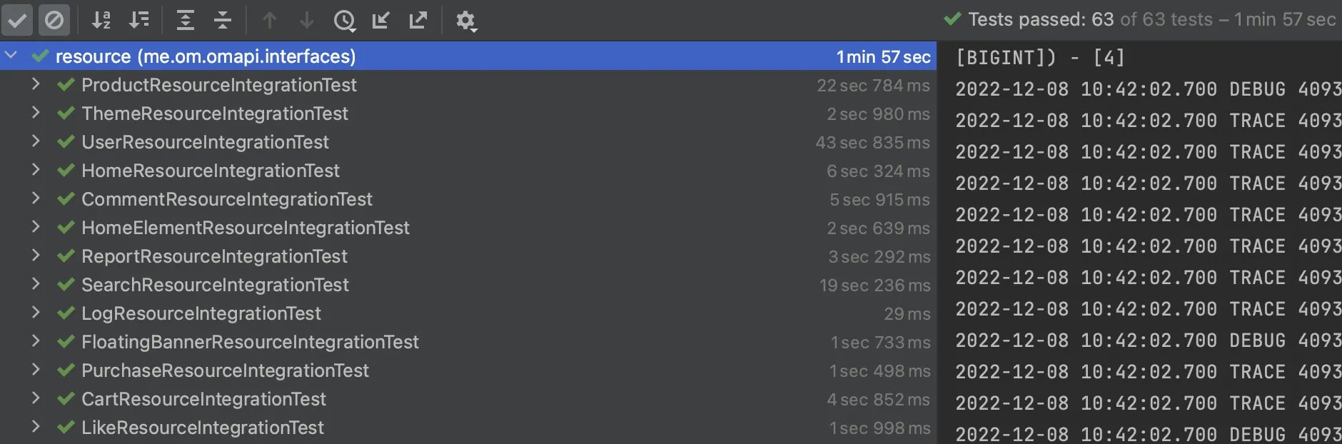1342x444 pixels.
Task: Sort tests by duration
Action: 139,20
